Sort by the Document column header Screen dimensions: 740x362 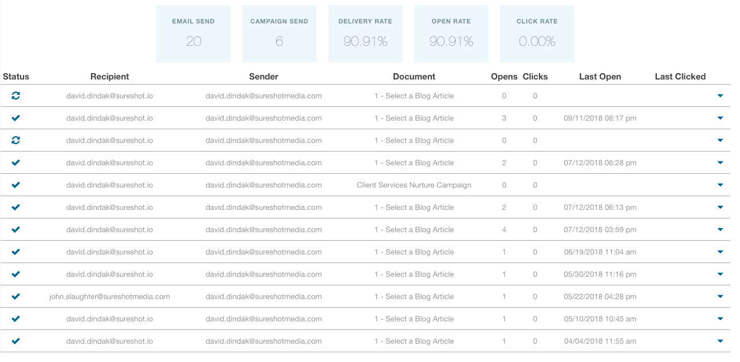click(414, 77)
